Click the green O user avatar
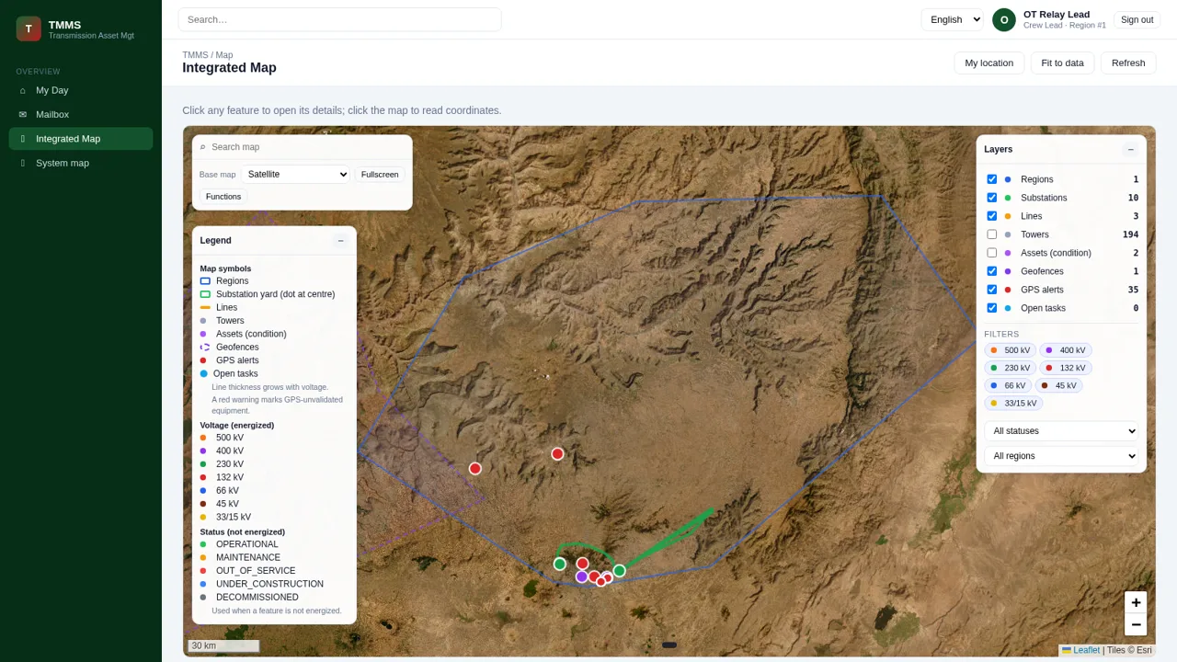The width and height of the screenshot is (1177, 662). click(1004, 19)
